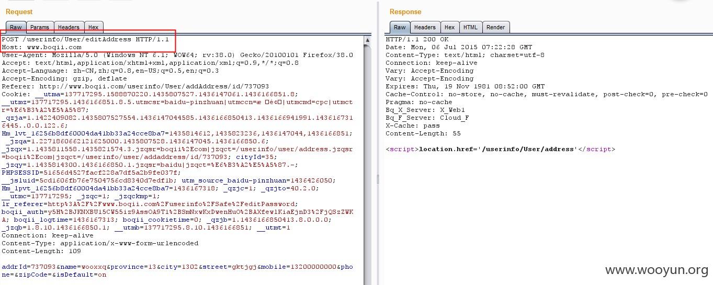Click 'Connection: keep-alive' in the Request
Screen dimensions: 713x285
pyautogui.click(x=48, y=235)
